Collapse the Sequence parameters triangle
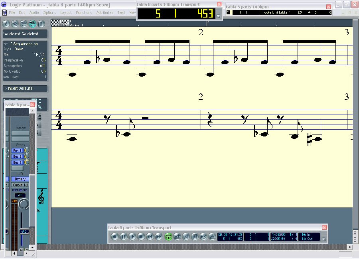This screenshot has width=359, height=259. 6,43
